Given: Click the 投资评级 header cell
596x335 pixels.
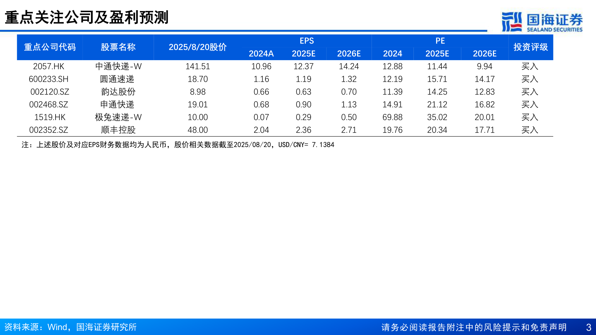Looking at the screenshot, I should 531,47.
